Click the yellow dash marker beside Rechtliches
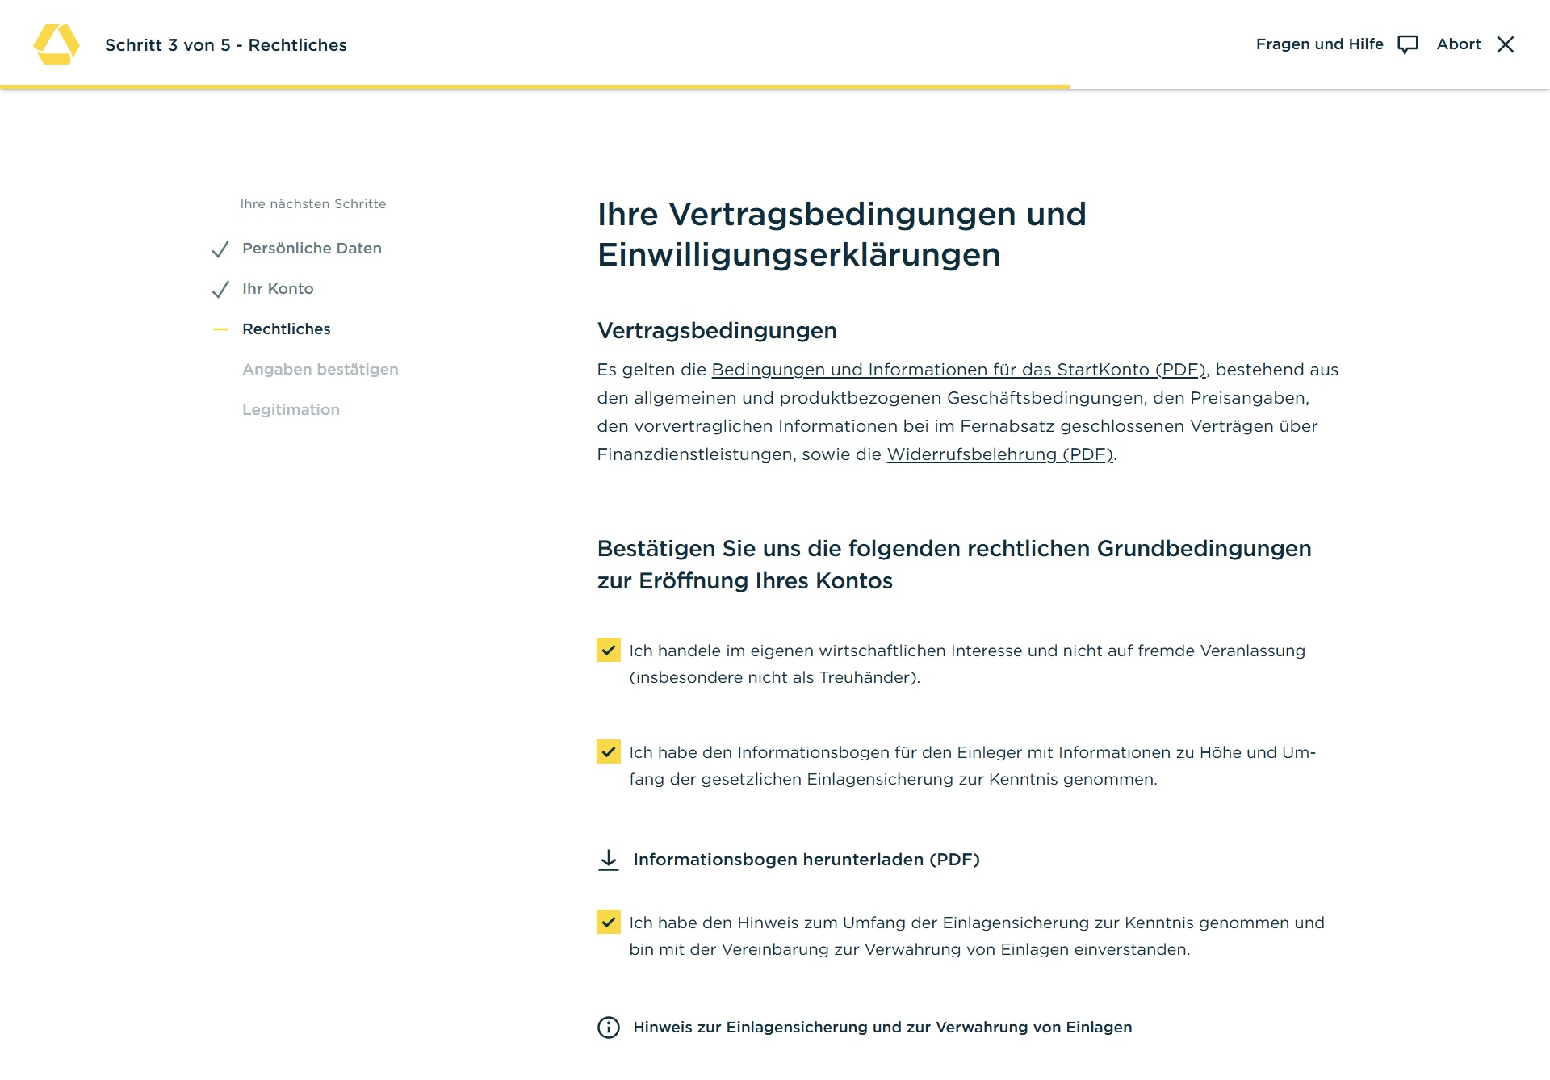Viewport: 1550px width, 1080px height. click(220, 329)
